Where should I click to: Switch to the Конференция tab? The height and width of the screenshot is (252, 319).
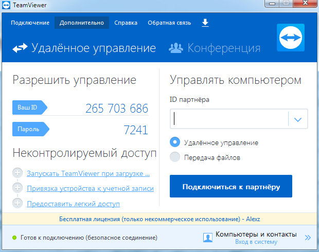215,48
